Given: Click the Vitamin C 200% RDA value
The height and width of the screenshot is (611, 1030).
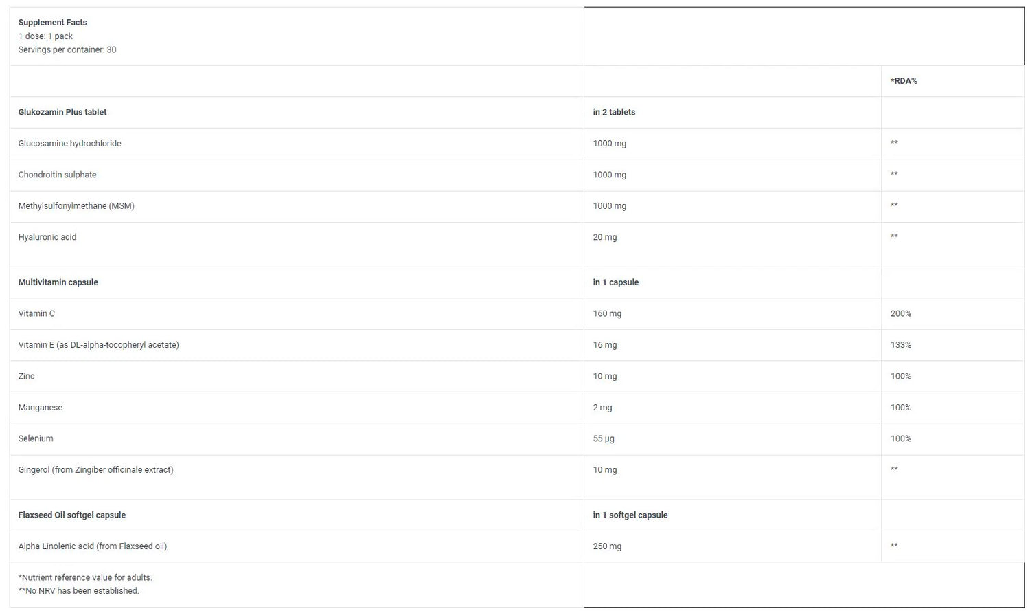Looking at the screenshot, I should pos(901,313).
